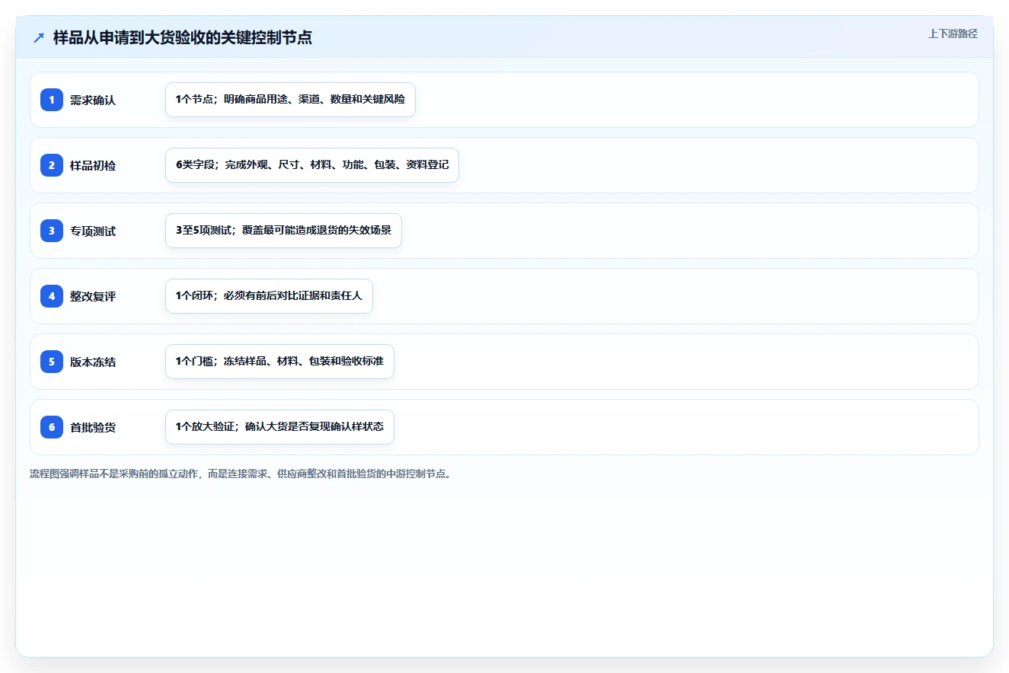Click the arrow icon beside the title

[x=39, y=38]
